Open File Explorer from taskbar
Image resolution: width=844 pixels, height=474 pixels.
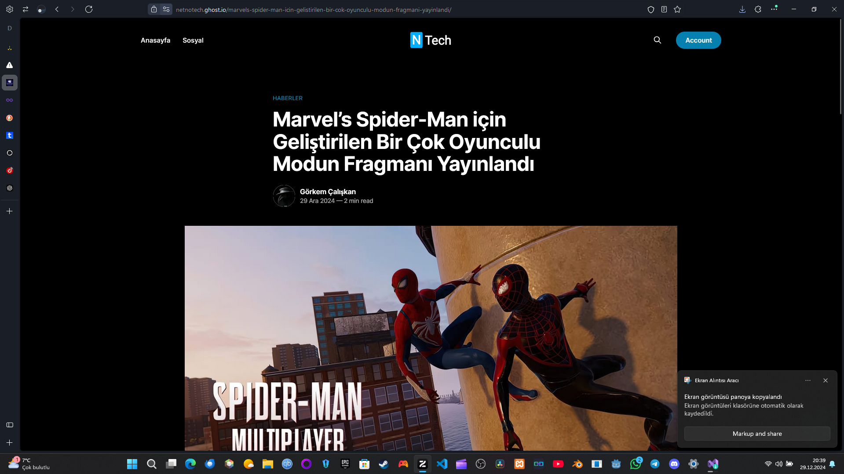(268, 464)
